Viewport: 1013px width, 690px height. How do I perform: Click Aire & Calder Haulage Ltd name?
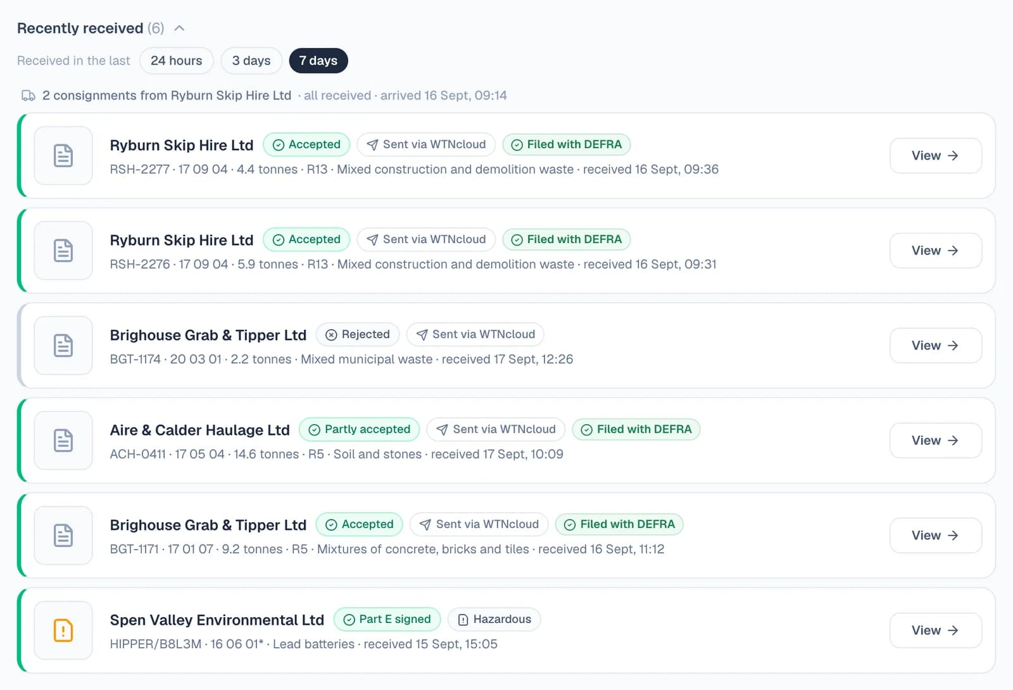click(x=200, y=430)
